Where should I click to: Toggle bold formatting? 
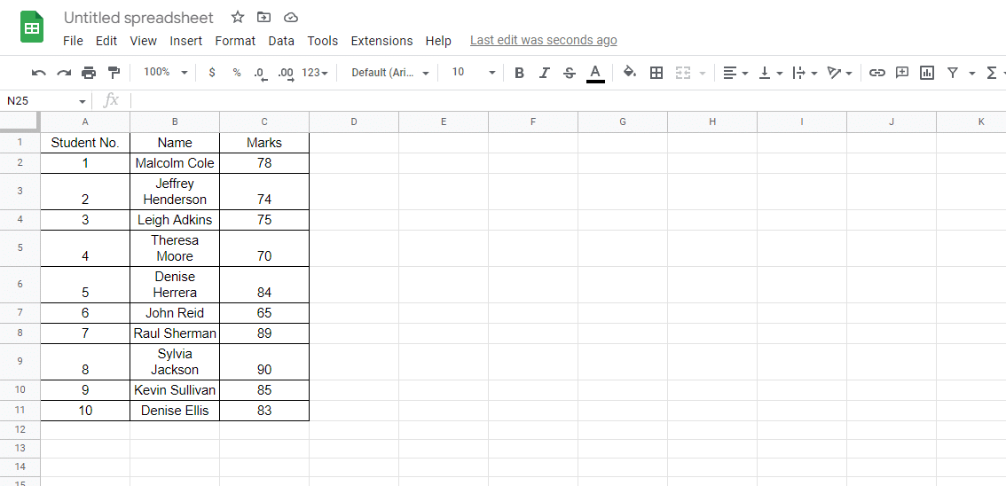(x=520, y=73)
